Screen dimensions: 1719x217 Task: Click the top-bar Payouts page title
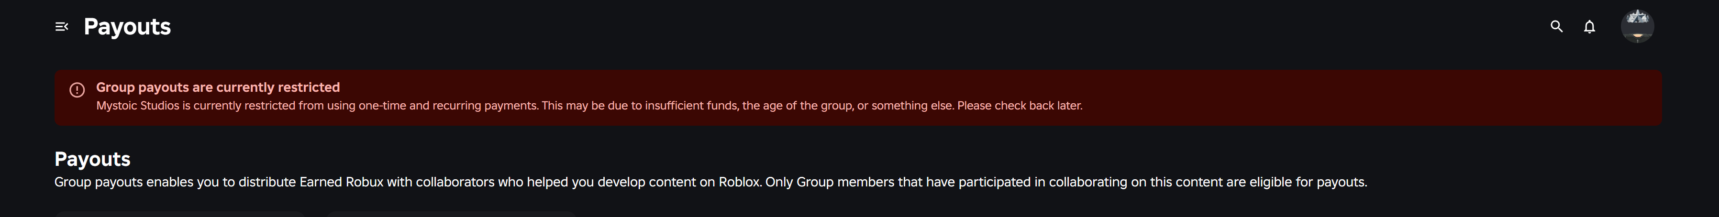127,27
